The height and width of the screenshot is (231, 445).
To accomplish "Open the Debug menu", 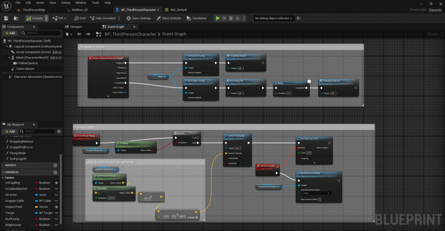I will pos(66,3).
